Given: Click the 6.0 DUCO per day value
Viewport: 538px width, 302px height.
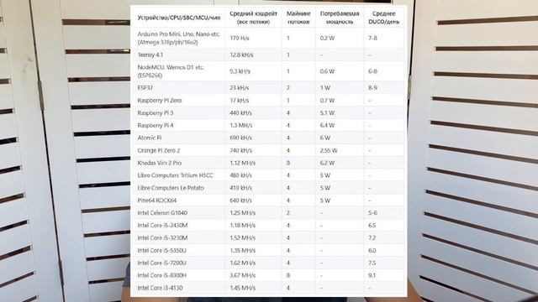Looking at the screenshot, I should point(372,250).
